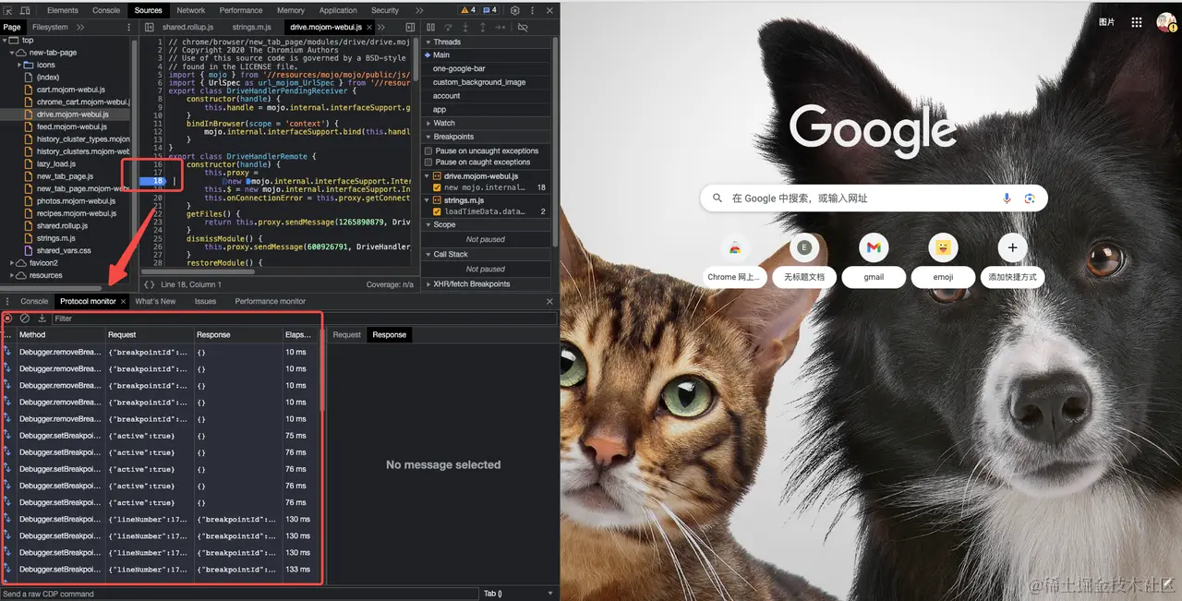Click the add shortcut plus tile
This screenshot has width=1182, height=601.
(1012, 258)
